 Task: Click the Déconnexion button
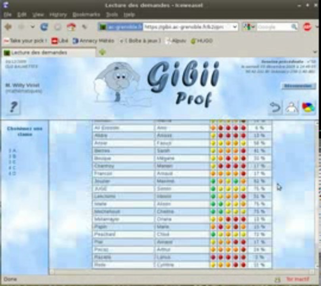point(299,86)
